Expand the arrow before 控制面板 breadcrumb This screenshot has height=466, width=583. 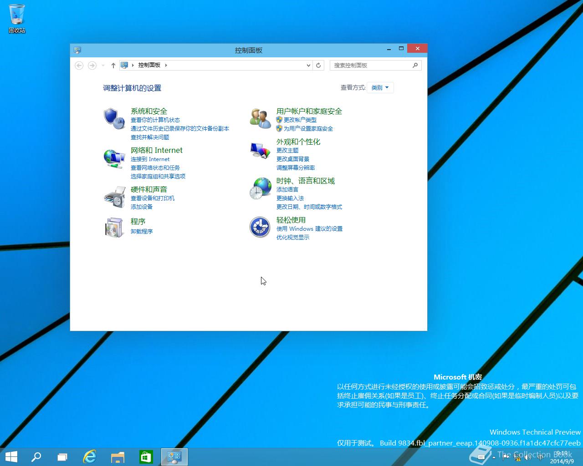[x=133, y=65]
